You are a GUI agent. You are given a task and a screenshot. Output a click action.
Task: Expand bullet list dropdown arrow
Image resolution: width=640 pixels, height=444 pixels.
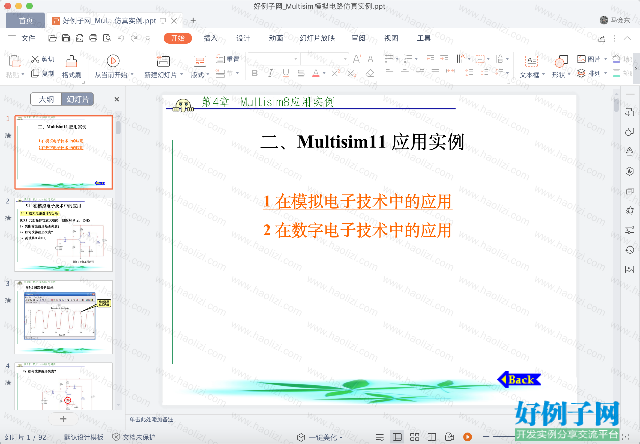397,59
